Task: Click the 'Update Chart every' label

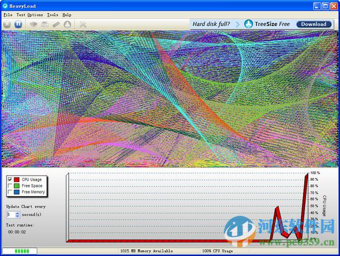Action: coord(26,207)
